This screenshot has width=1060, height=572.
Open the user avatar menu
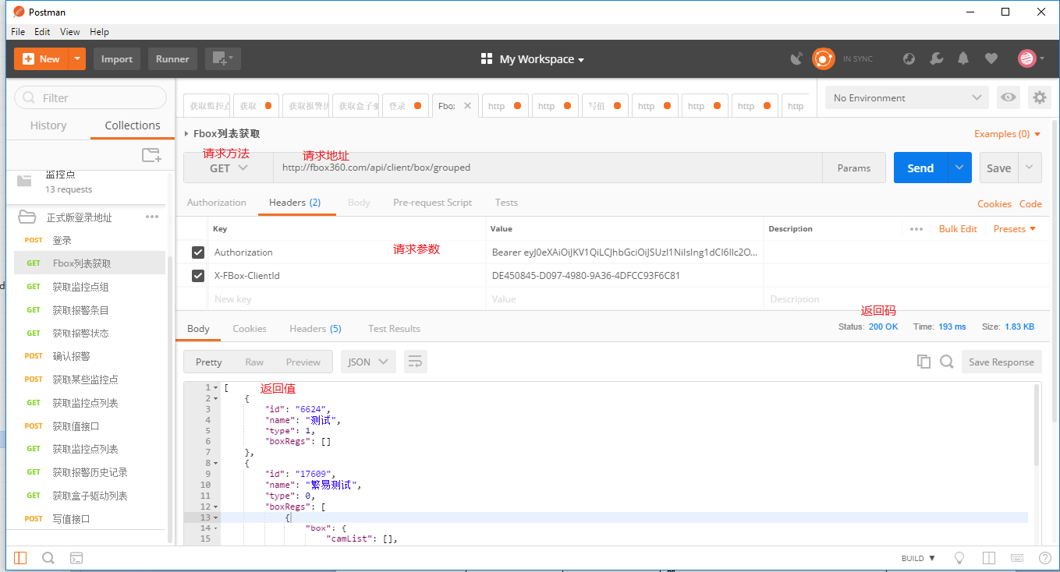[x=1031, y=58]
